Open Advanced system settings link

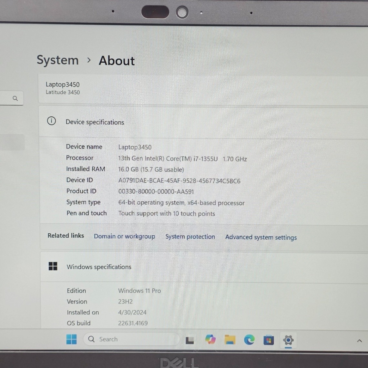(x=261, y=237)
